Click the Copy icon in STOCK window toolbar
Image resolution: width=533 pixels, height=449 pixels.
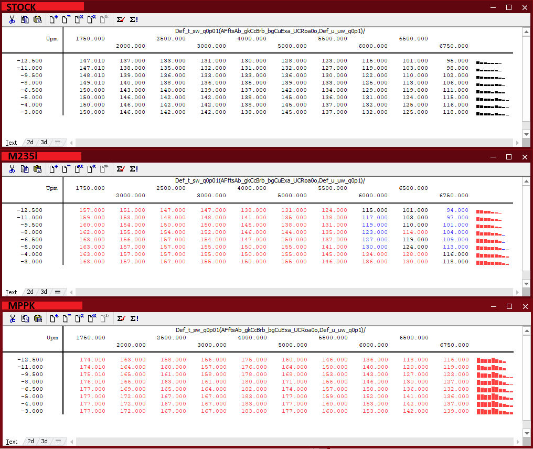[x=25, y=20]
